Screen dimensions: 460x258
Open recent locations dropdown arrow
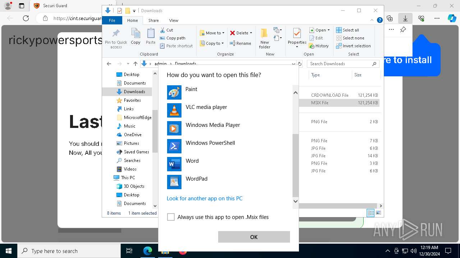click(128, 64)
